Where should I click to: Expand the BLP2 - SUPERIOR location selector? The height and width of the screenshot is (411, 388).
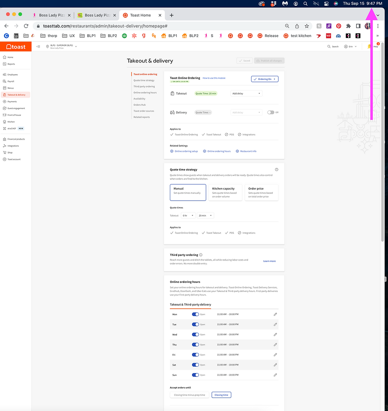tap(62, 46)
